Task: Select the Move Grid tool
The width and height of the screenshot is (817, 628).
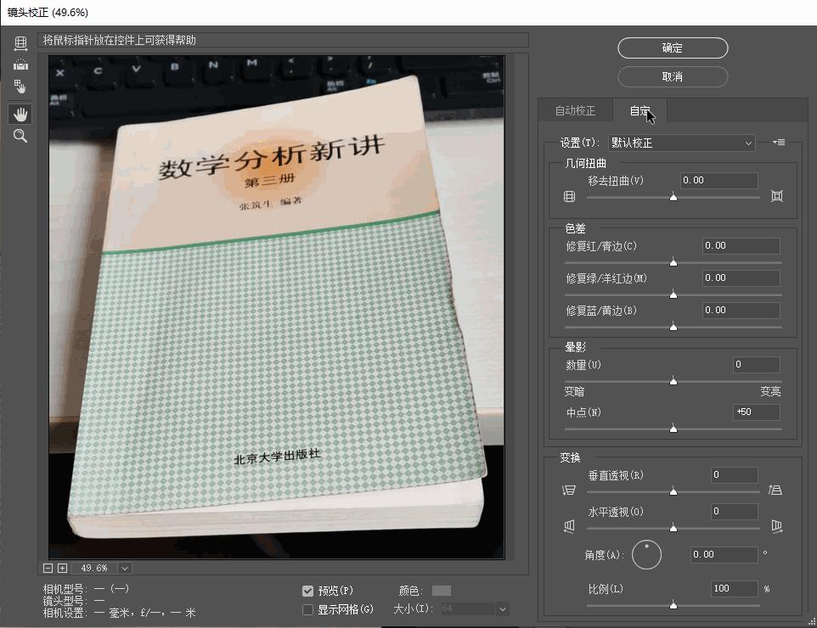Action: pyautogui.click(x=20, y=87)
